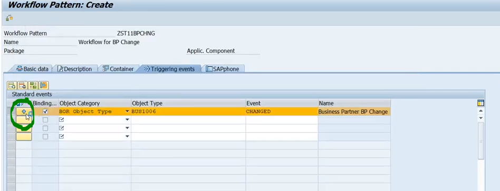Switch to the Description tab
Screen dimensions: 500x191
click(74, 69)
